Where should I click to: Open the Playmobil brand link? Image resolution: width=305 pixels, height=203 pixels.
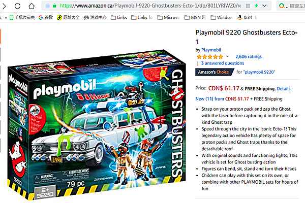(x=211, y=50)
